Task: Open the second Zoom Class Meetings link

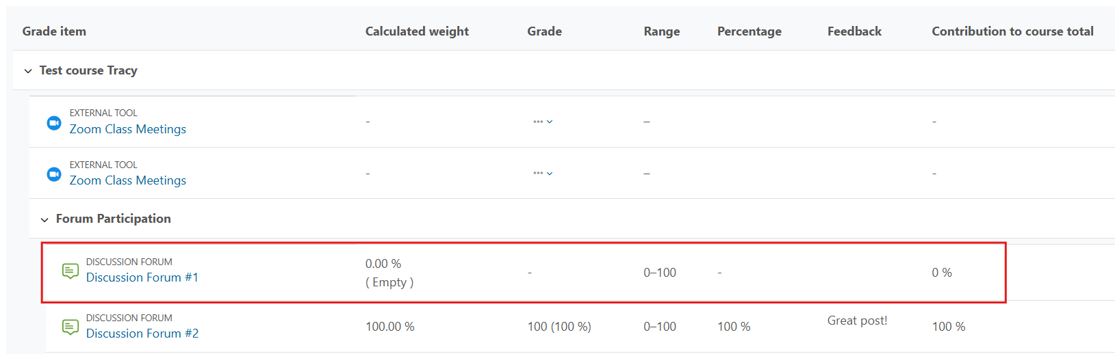Action: click(x=128, y=180)
